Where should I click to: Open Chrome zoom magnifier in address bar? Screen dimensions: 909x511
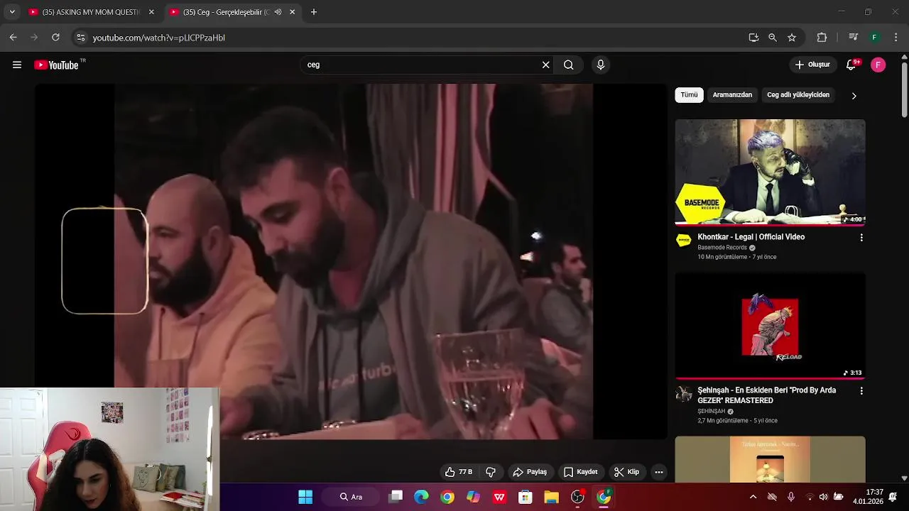[x=773, y=38]
